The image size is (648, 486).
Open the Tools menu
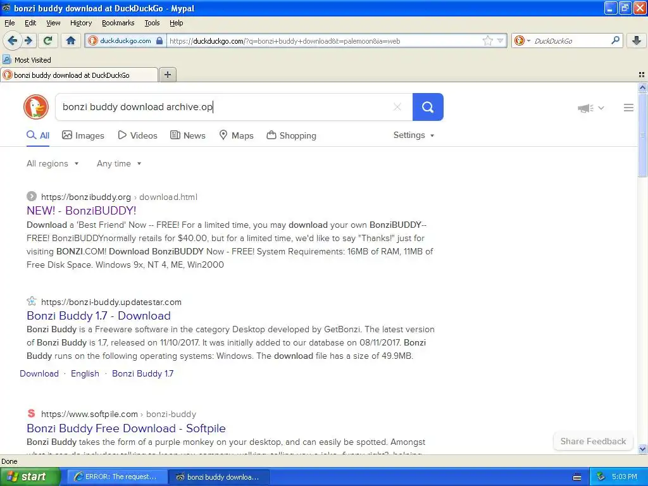(x=152, y=23)
